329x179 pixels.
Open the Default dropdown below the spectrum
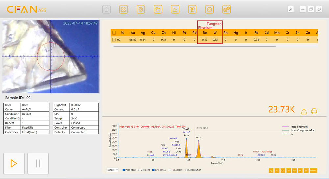(x=113, y=170)
